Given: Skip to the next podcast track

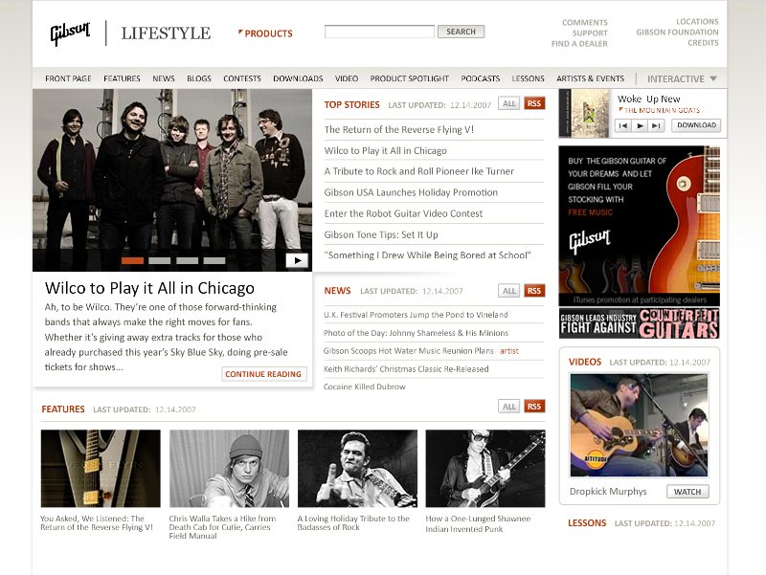Looking at the screenshot, I should [x=655, y=125].
